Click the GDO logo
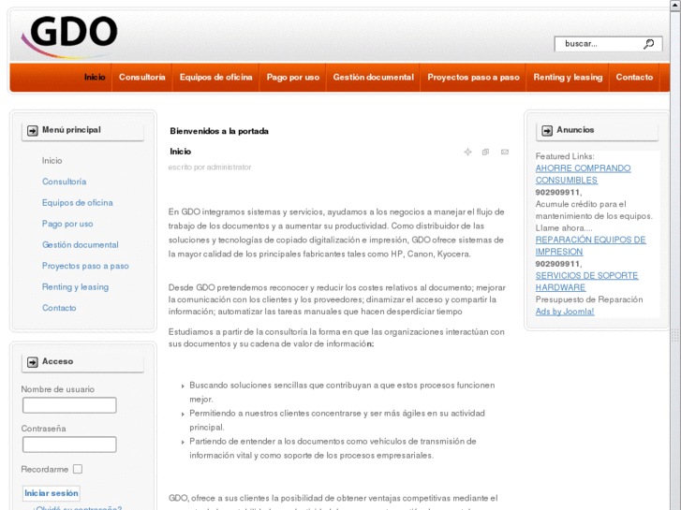The image size is (681, 510). [69, 36]
